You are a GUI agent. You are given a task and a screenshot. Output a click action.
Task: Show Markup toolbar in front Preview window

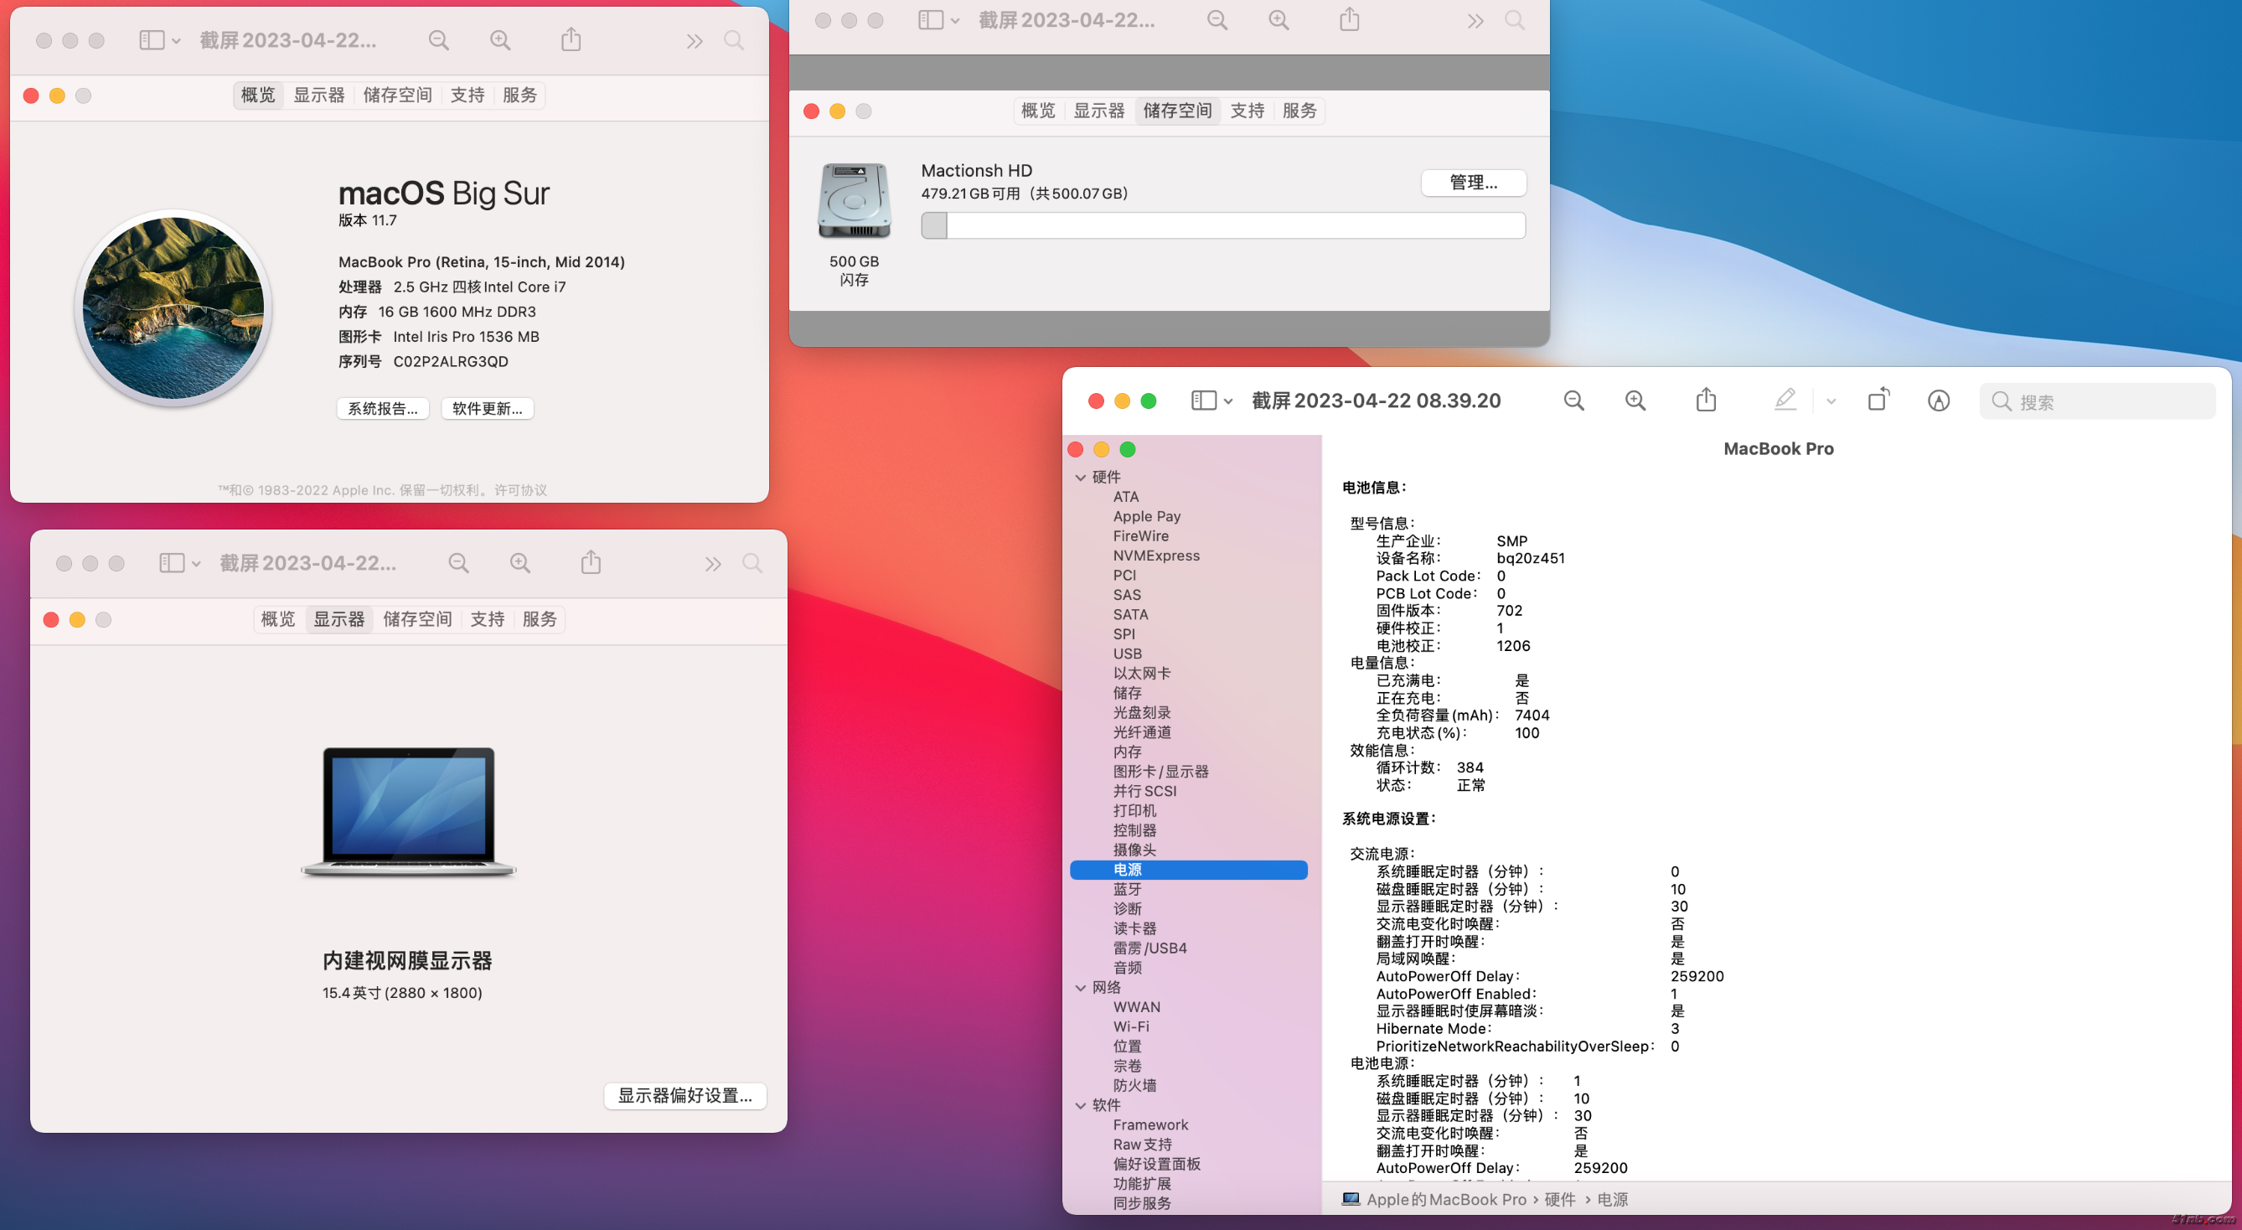pyautogui.click(x=1938, y=401)
